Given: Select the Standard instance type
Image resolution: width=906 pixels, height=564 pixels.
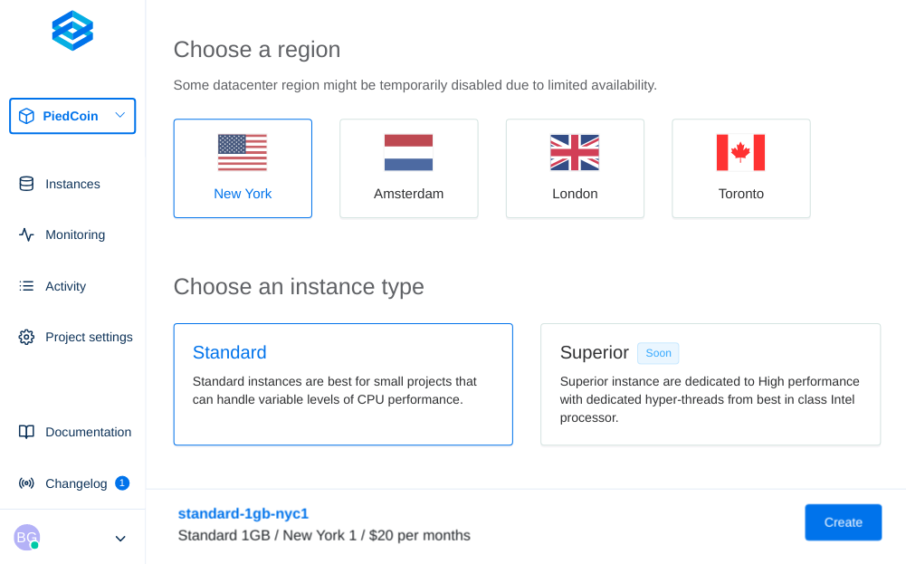Looking at the screenshot, I should pyautogui.click(x=343, y=384).
